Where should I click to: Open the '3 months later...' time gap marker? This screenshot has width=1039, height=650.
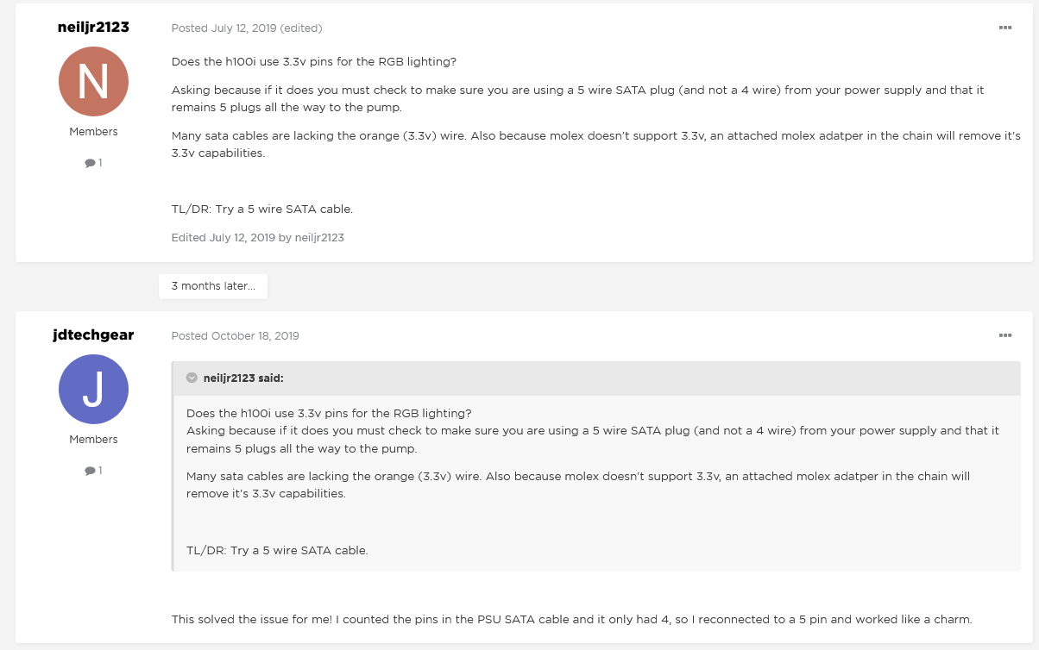212,286
